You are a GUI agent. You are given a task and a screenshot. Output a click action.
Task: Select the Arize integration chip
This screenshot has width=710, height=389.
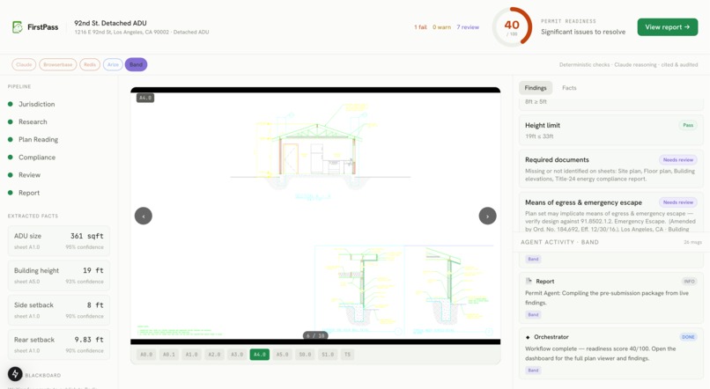[x=113, y=64]
